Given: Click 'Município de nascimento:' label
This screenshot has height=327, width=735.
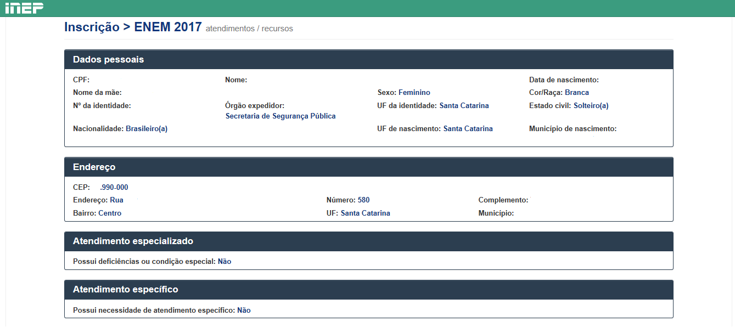Looking at the screenshot, I should coord(573,129).
